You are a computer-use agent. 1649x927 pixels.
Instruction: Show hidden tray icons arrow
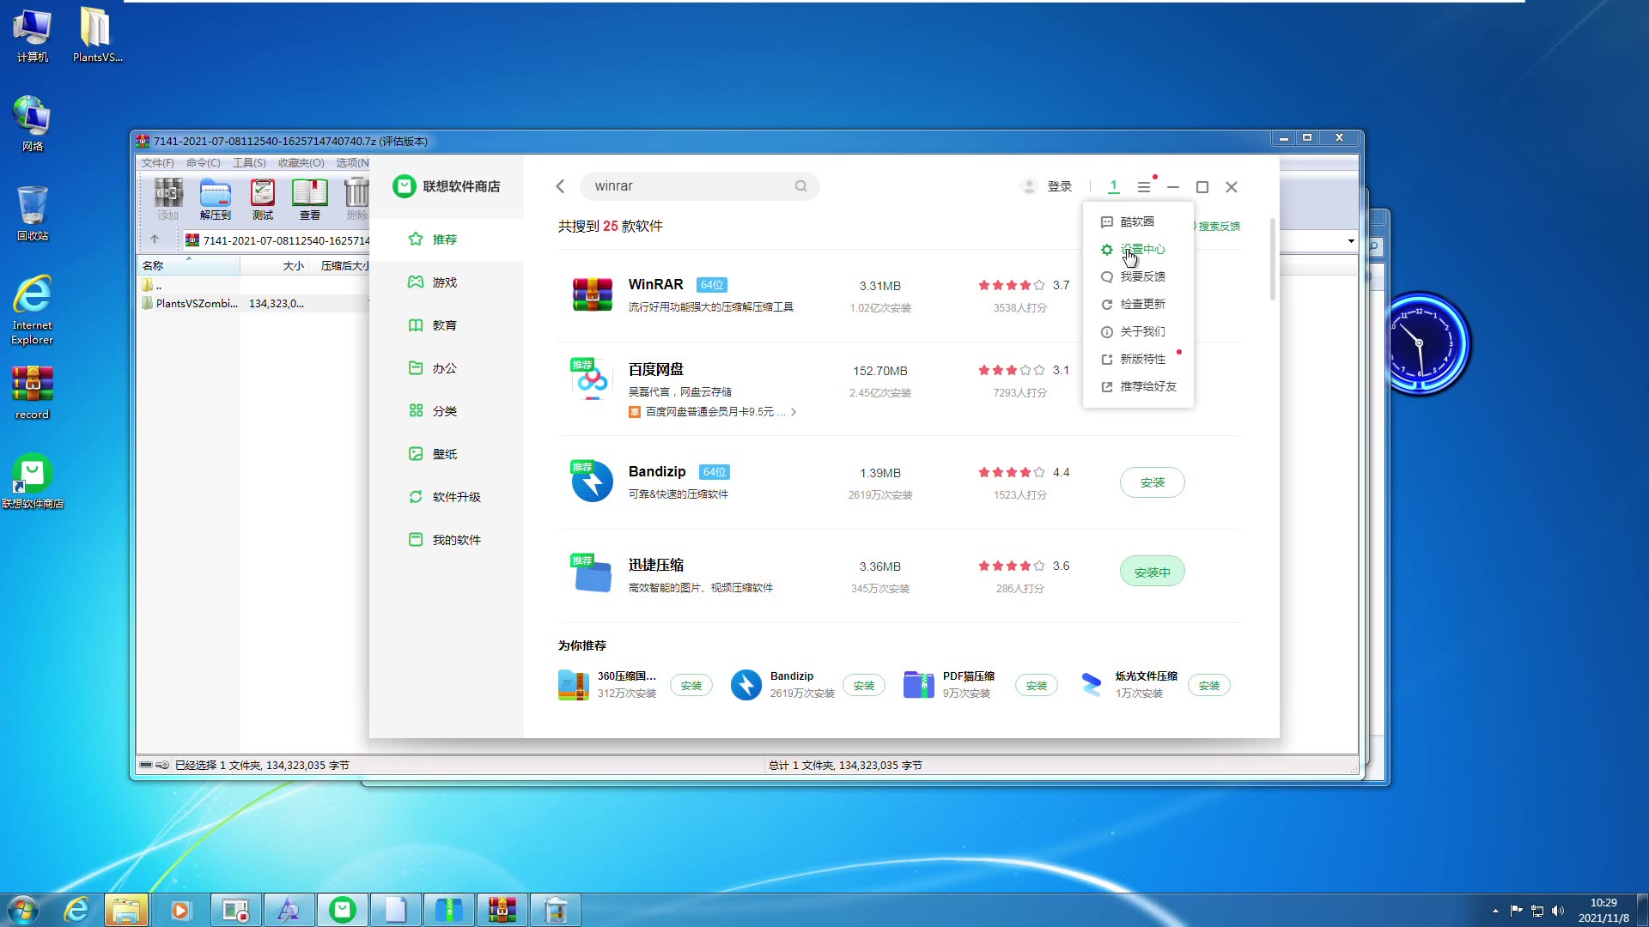tap(1495, 911)
